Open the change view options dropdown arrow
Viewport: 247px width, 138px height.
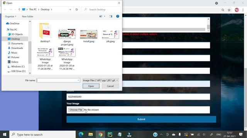point(105,16)
